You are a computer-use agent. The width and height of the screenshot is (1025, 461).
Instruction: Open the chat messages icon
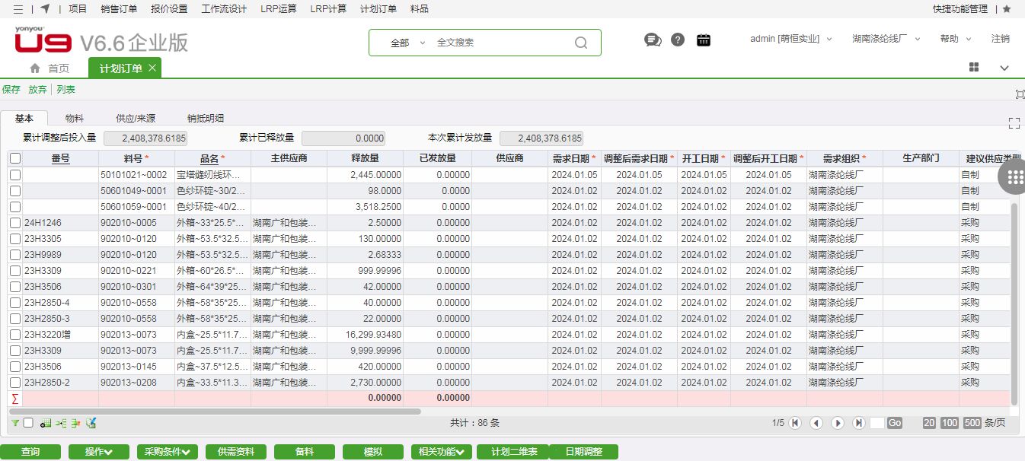(653, 40)
